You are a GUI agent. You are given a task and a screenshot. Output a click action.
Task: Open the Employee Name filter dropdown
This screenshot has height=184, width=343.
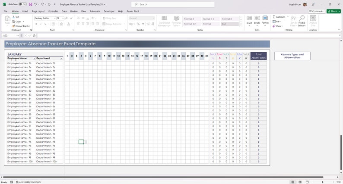pyautogui.click(x=34, y=58)
